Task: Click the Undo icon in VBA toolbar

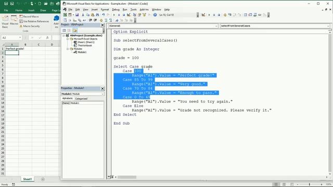Action: point(104,15)
